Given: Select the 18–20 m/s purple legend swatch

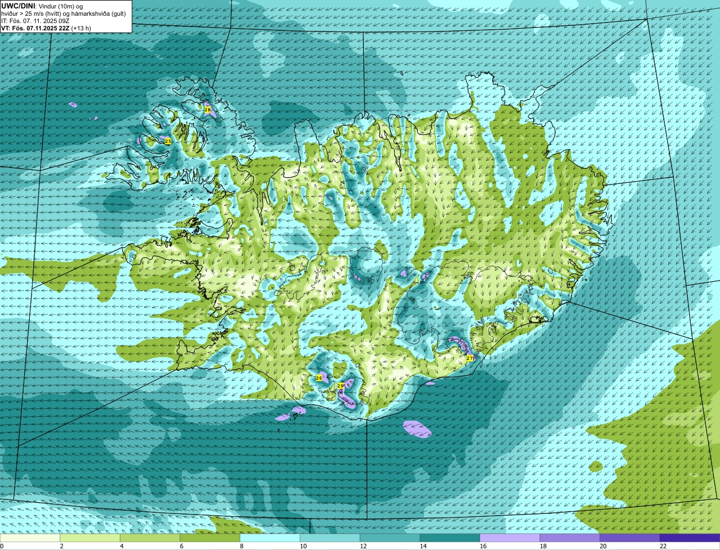Looking at the screenshot, I should pos(570,538).
